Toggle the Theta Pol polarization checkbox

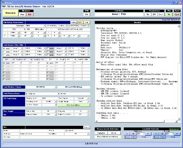tap(27, 94)
